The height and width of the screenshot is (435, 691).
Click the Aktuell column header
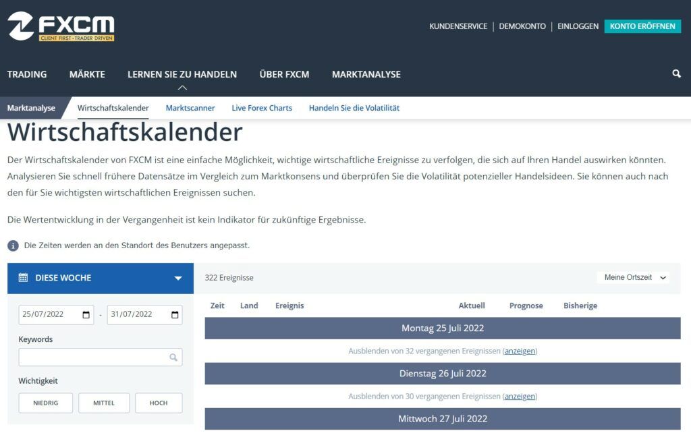tap(472, 306)
